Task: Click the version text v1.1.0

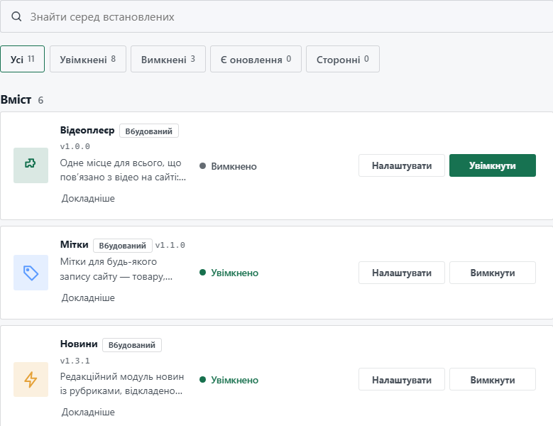Action: [170, 245]
